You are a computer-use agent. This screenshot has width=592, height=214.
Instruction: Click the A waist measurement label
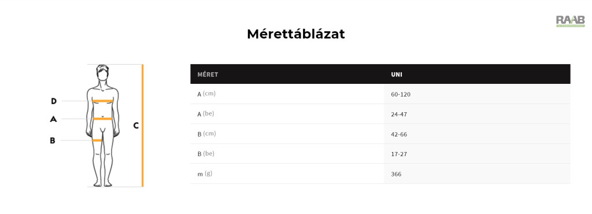tap(53, 119)
